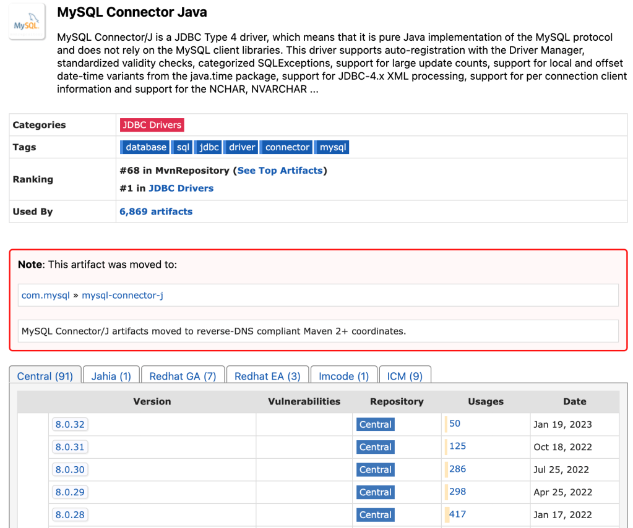
Task: Click JDBC Drivers link in Ranking row
Action: [x=181, y=188]
